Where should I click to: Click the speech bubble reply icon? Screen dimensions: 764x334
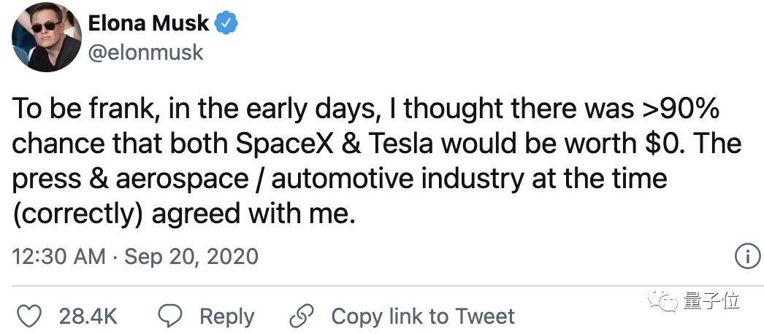click(x=169, y=316)
